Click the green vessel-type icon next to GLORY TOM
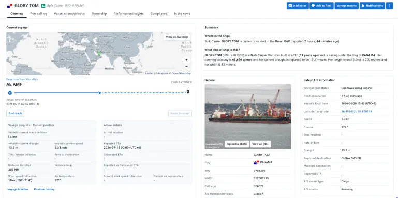This screenshot has width=398, height=198. click(43, 6)
